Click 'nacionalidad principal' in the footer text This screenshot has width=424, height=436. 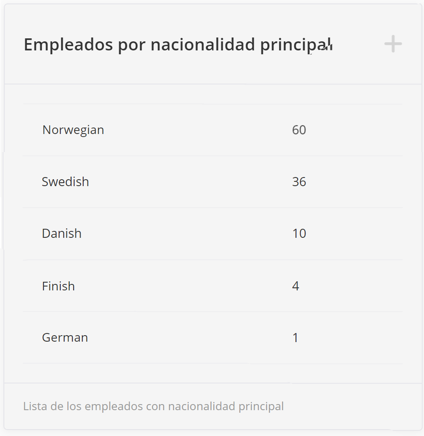(226, 406)
